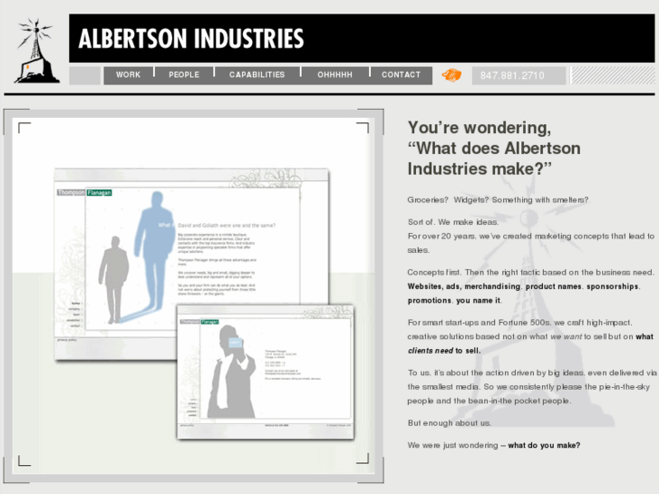The image size is (659, 494).
Task: Click the Albertson Industries header banner
Action: pyautogui.click(x=362, y=38)
